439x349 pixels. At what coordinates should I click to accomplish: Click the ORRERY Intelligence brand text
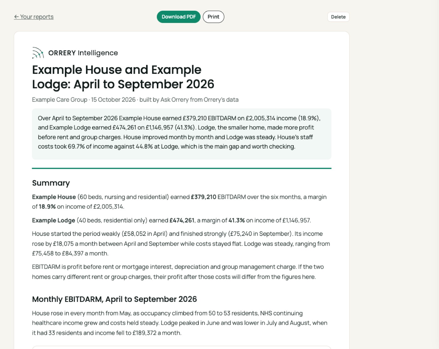point(83,53)
